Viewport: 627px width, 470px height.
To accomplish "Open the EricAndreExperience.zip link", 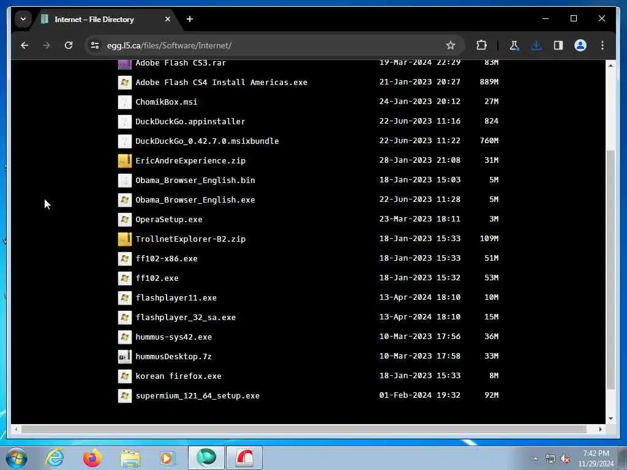I will [190, 161].
